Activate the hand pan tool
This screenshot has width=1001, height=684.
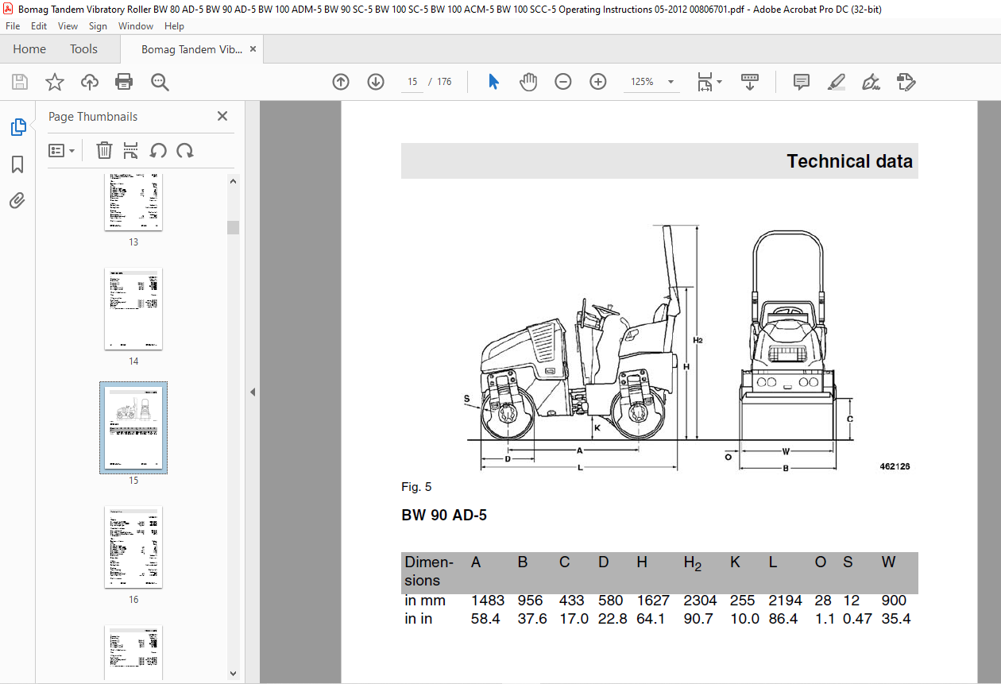(528, 82)
